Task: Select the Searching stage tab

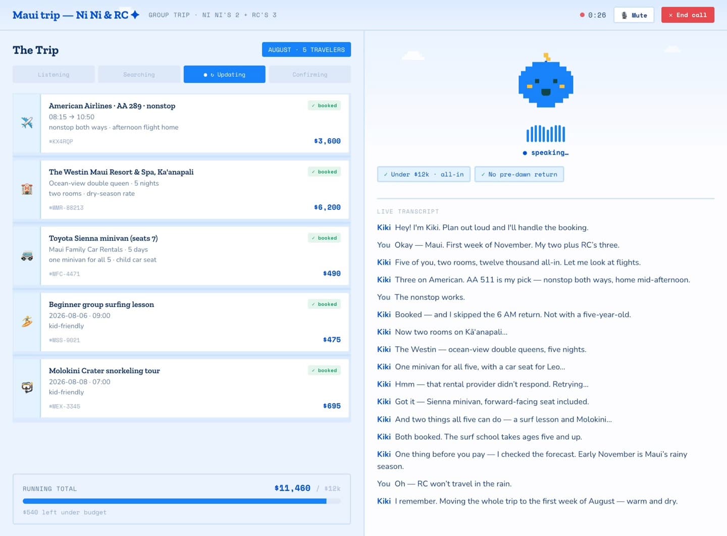Action: (139, 74)
